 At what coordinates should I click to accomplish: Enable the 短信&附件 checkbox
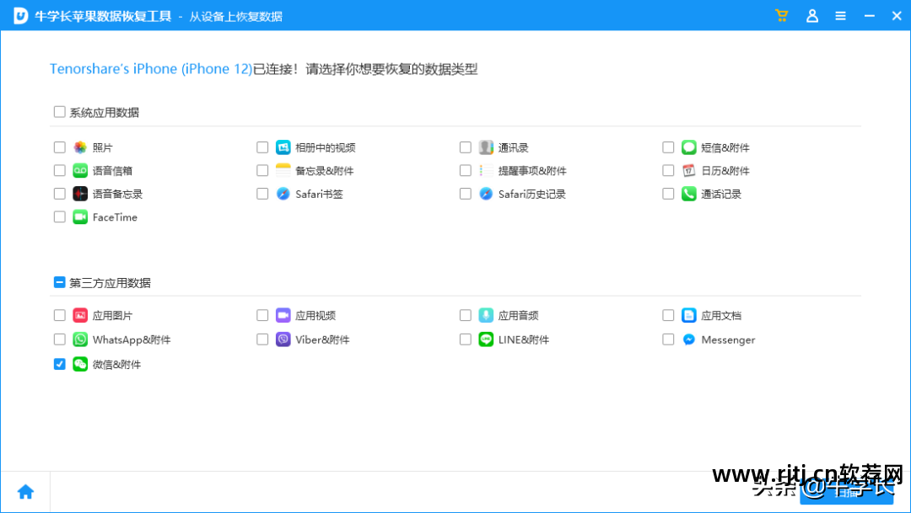[x=667, y=147]
